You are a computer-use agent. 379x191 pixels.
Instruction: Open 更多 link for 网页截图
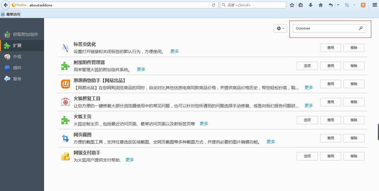(x=271, y=142)
